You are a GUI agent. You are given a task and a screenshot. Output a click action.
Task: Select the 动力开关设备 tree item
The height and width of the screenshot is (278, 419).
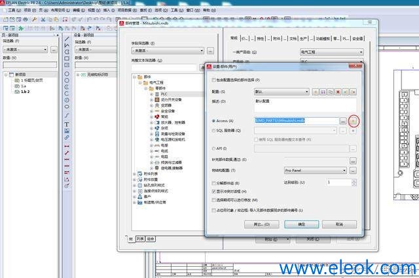pos(171,99)
